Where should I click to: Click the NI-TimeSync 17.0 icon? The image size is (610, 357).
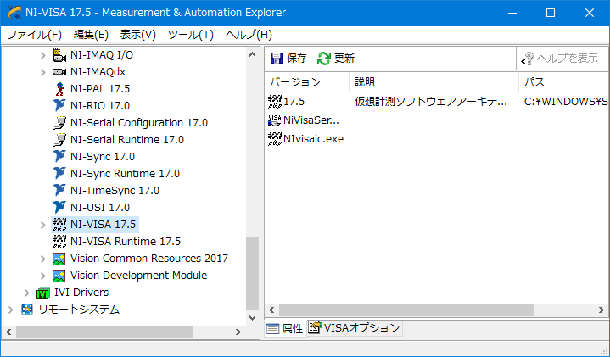(x=59, y=190)
